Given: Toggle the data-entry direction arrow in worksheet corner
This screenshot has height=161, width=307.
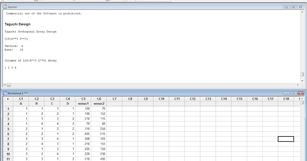Looking at the screenshot, I should pos(8,99).
